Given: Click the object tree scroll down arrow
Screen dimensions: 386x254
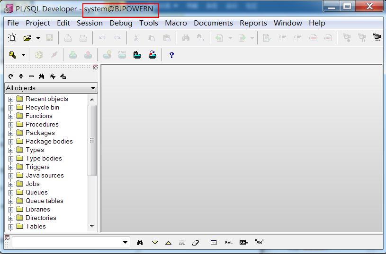Looking at the screenshot, I should tap(92, 226).
